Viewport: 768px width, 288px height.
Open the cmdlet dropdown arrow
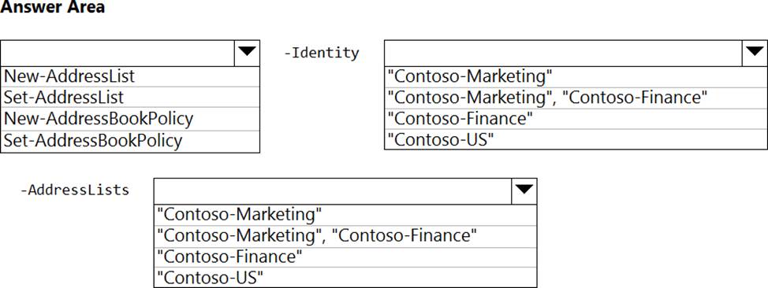click(x=247, y=53)
